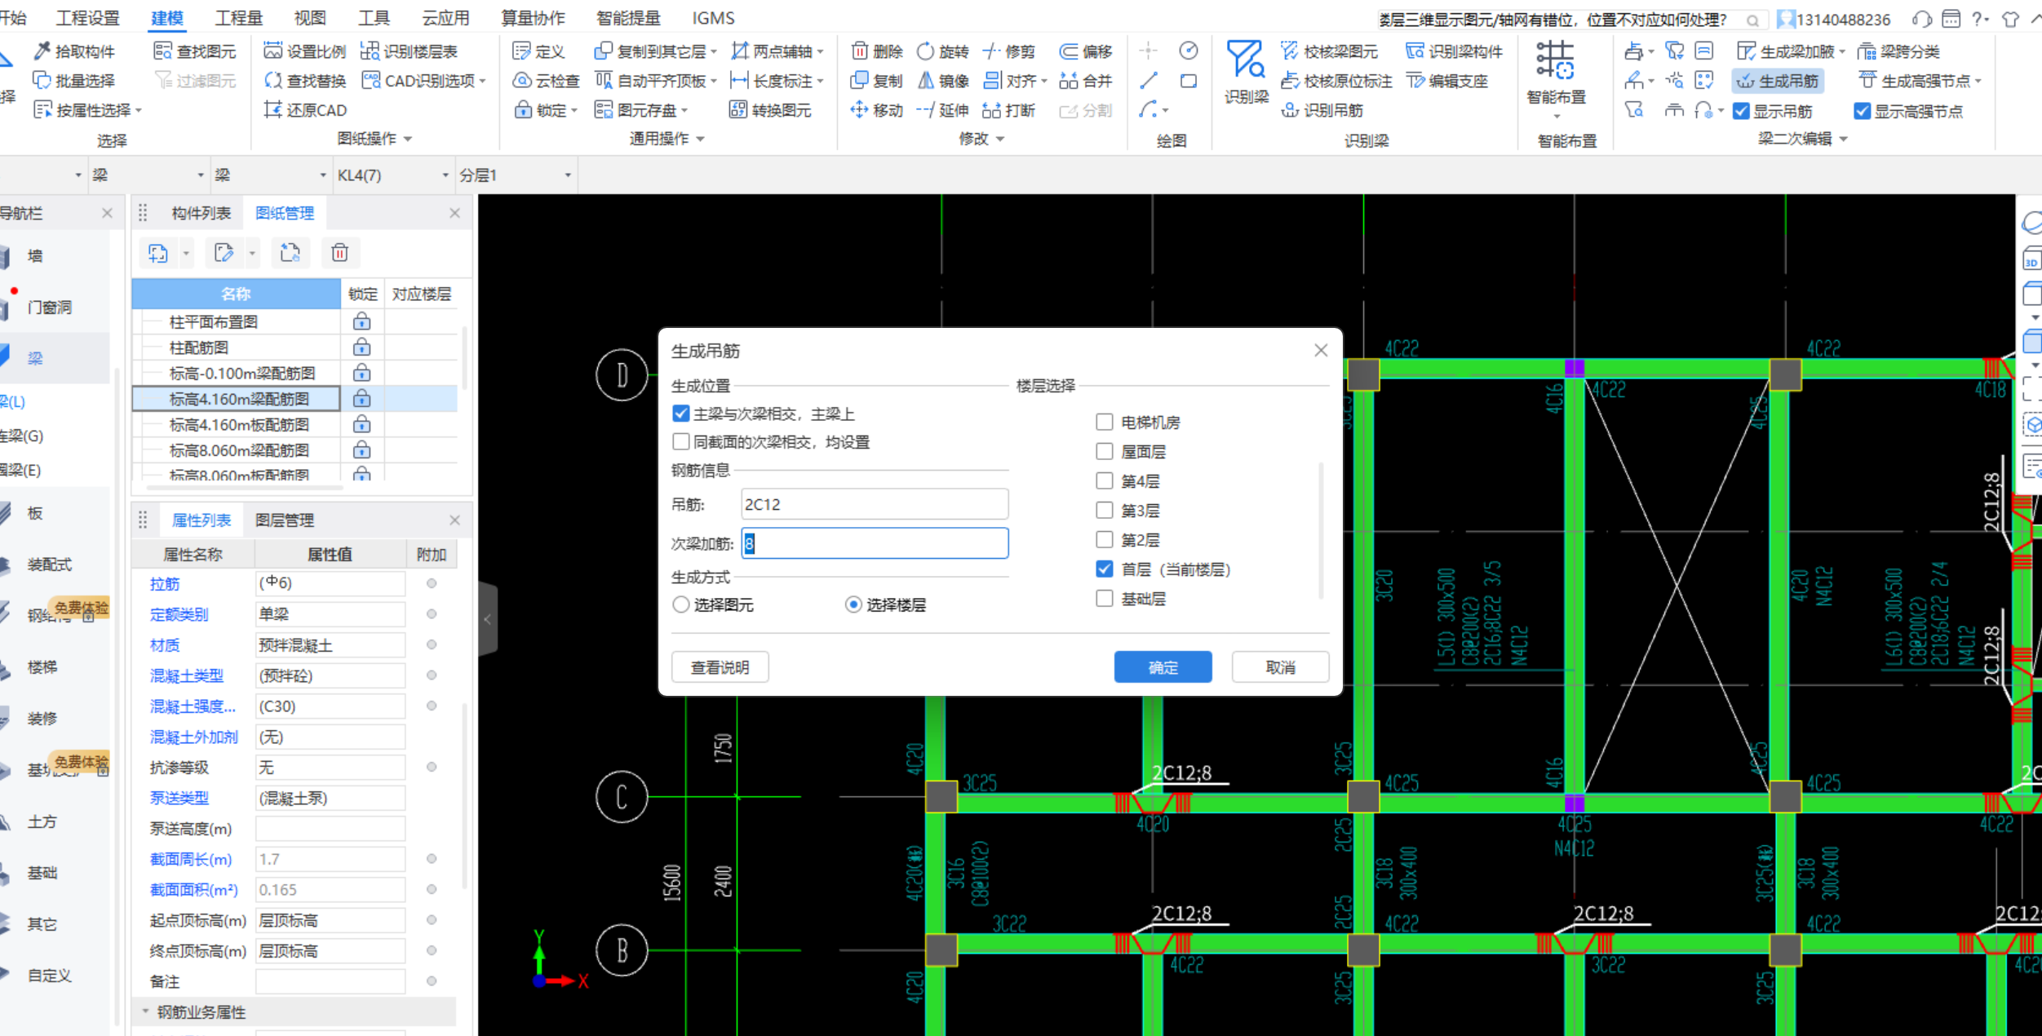Image resolution: width=2042 pixels, height=1036 pixels.
Task: Click the 取消 cancel button
Action: pyautogui.click(x=1280, y=667)
